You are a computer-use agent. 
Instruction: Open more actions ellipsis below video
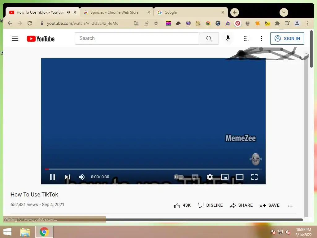click(x=290, y=206)
